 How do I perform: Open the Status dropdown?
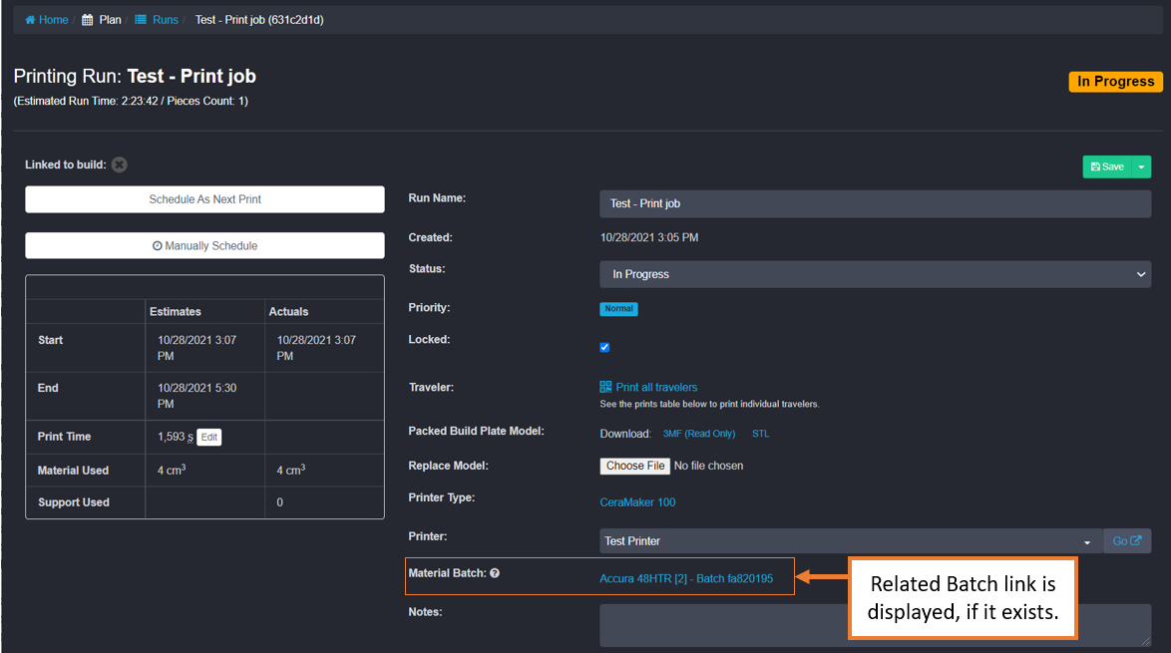click(x=875, y=274)
